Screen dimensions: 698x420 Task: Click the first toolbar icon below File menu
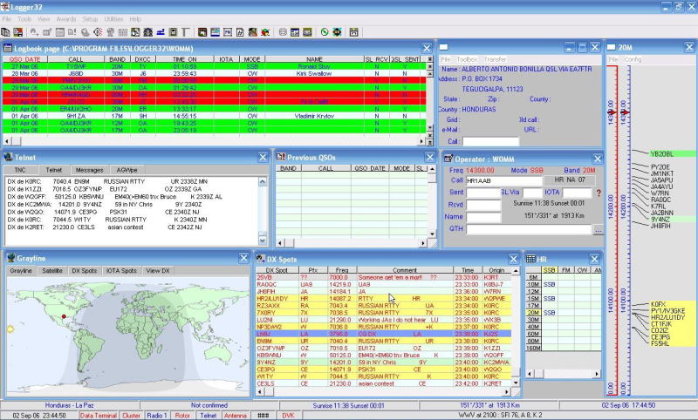point(6,32)
